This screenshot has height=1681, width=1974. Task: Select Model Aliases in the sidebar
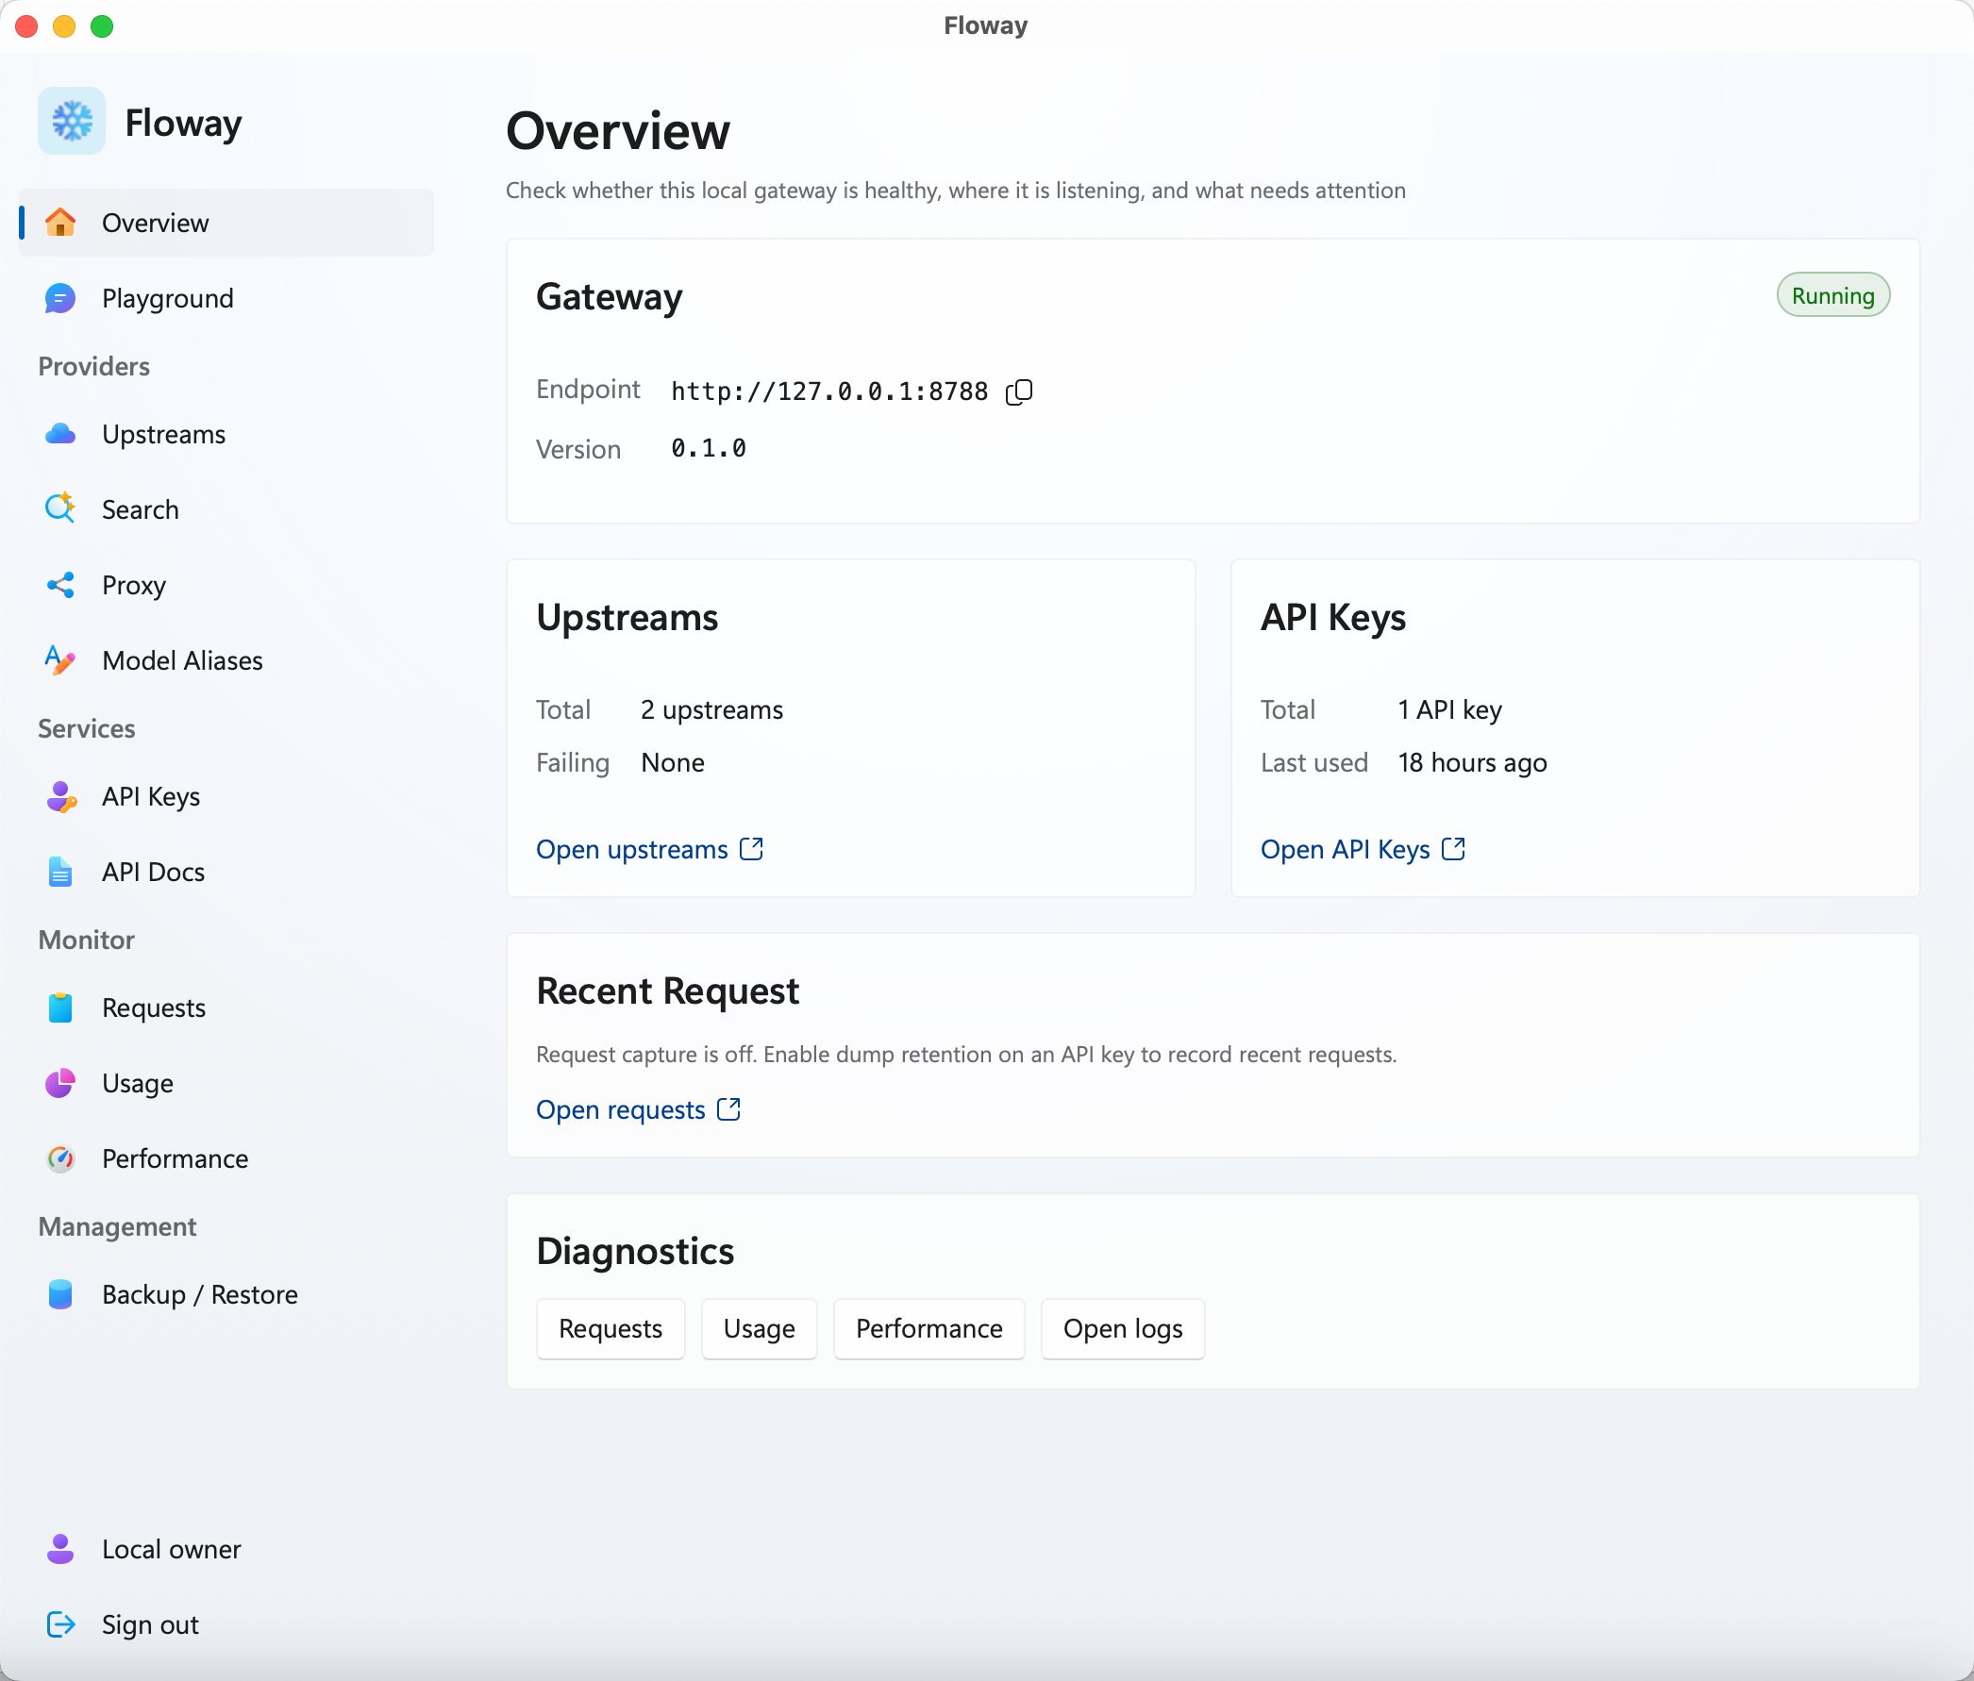[226, 660]
